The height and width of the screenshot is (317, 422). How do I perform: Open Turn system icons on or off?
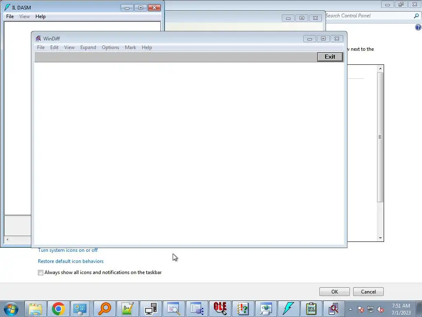point(68,251)
